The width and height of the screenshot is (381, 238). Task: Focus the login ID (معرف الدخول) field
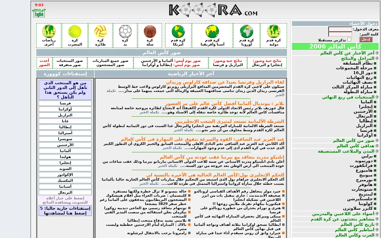pyautogui.click(x=340, y=29)
